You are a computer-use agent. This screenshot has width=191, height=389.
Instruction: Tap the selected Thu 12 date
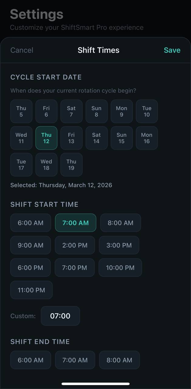(46, 138)
